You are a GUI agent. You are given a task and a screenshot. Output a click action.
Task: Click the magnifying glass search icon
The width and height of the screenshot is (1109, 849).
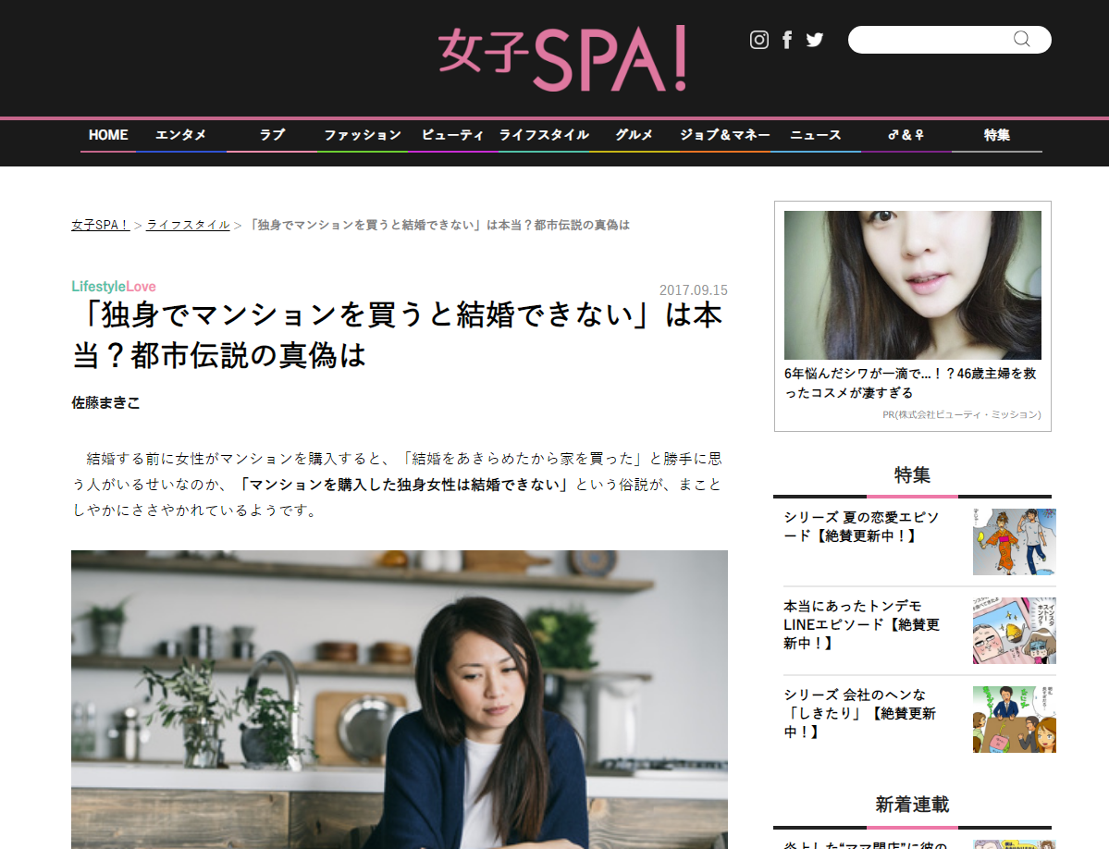[1021, 39]
